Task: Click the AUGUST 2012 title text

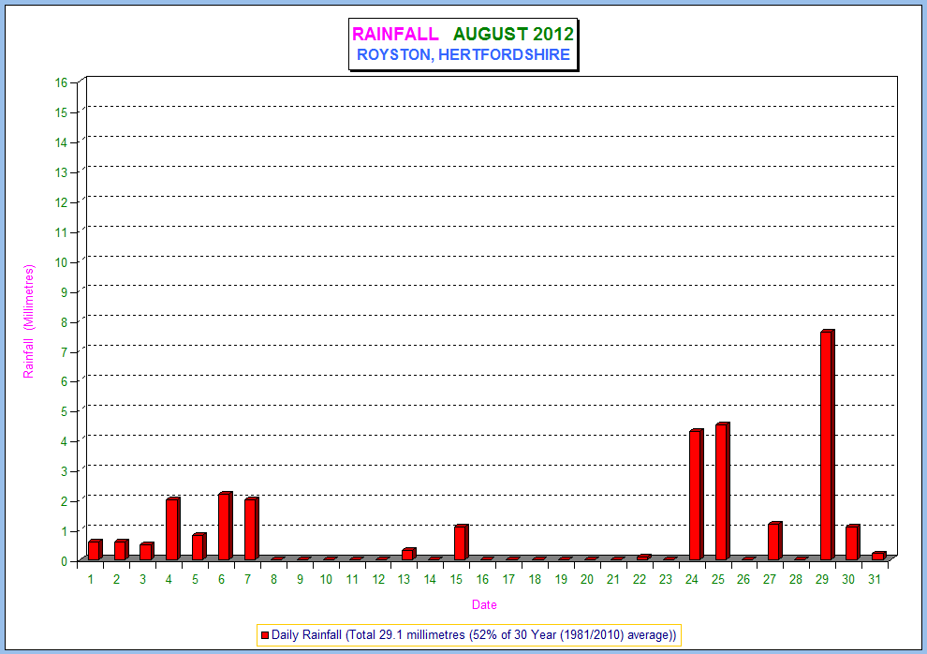Action: tap(513, 34)
